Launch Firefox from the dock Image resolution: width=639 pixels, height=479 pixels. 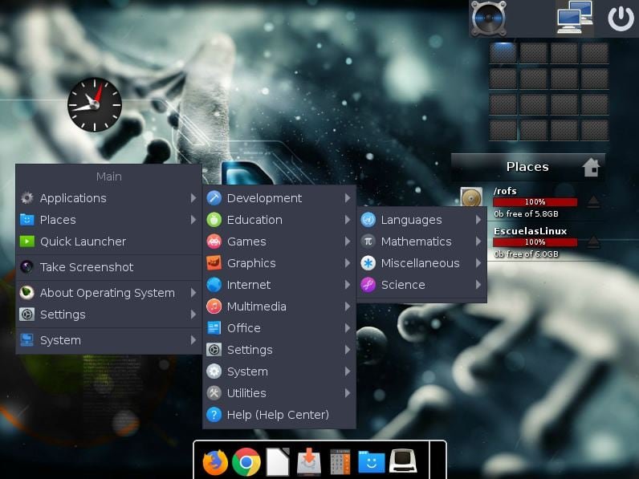(215, 462)
